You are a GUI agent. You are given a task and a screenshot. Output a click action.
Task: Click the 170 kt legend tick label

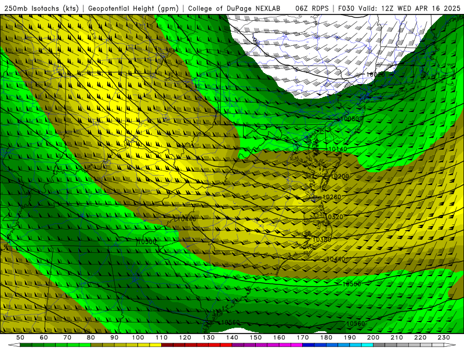pos(303,338)
